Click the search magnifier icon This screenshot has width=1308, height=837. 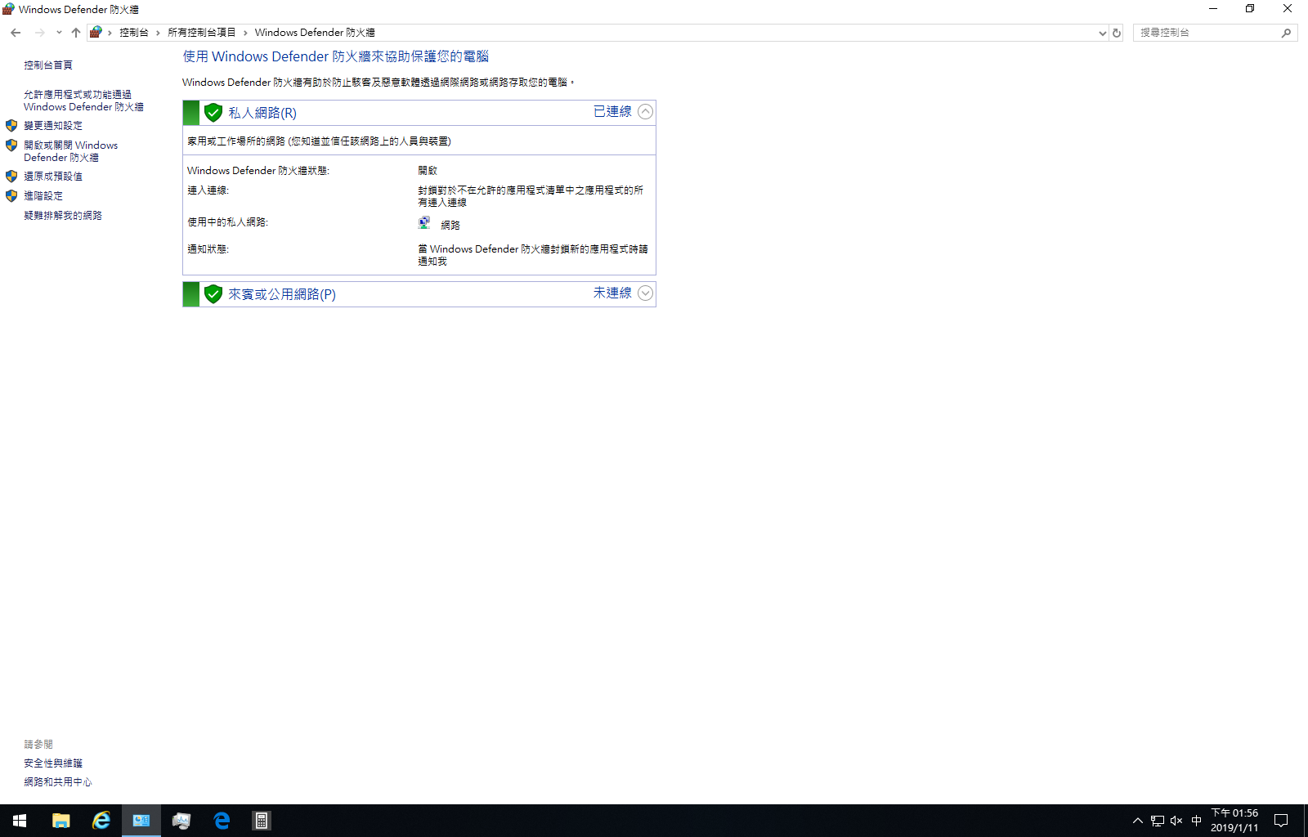pyautogui.click(x=1286, y=33)
